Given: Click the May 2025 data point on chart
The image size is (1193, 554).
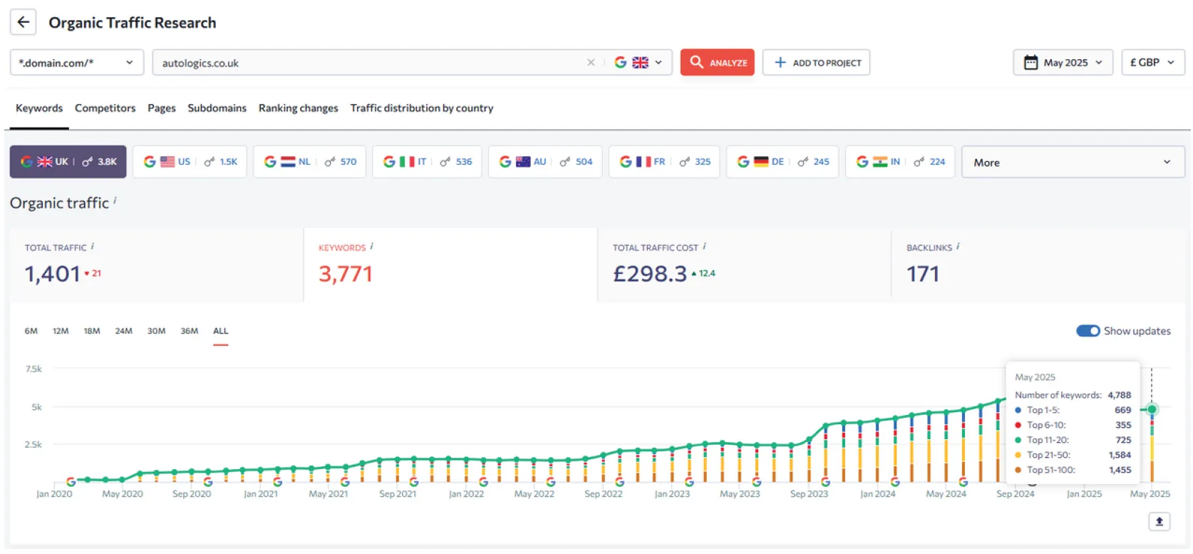Looking at the screenshot, I should pos(1152,409).
